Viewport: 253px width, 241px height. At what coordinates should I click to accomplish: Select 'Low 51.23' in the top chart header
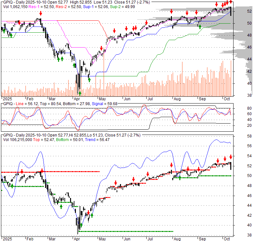[103, 2]
